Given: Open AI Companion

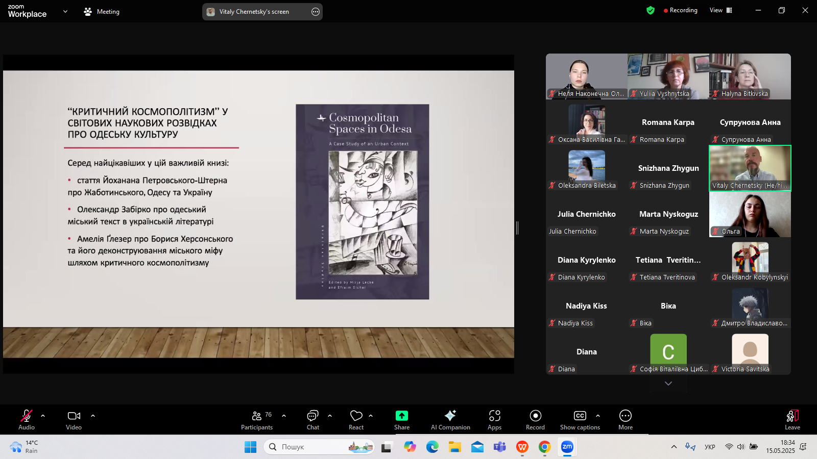Looking at the screenshot, I should pyautogui.click(x=450, y=420).
